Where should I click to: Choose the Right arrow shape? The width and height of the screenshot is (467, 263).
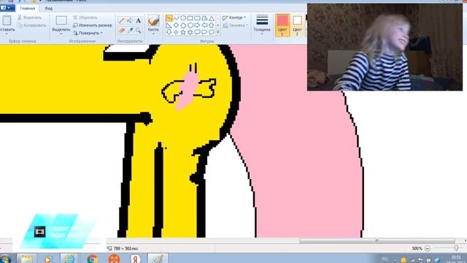[197, 26]
